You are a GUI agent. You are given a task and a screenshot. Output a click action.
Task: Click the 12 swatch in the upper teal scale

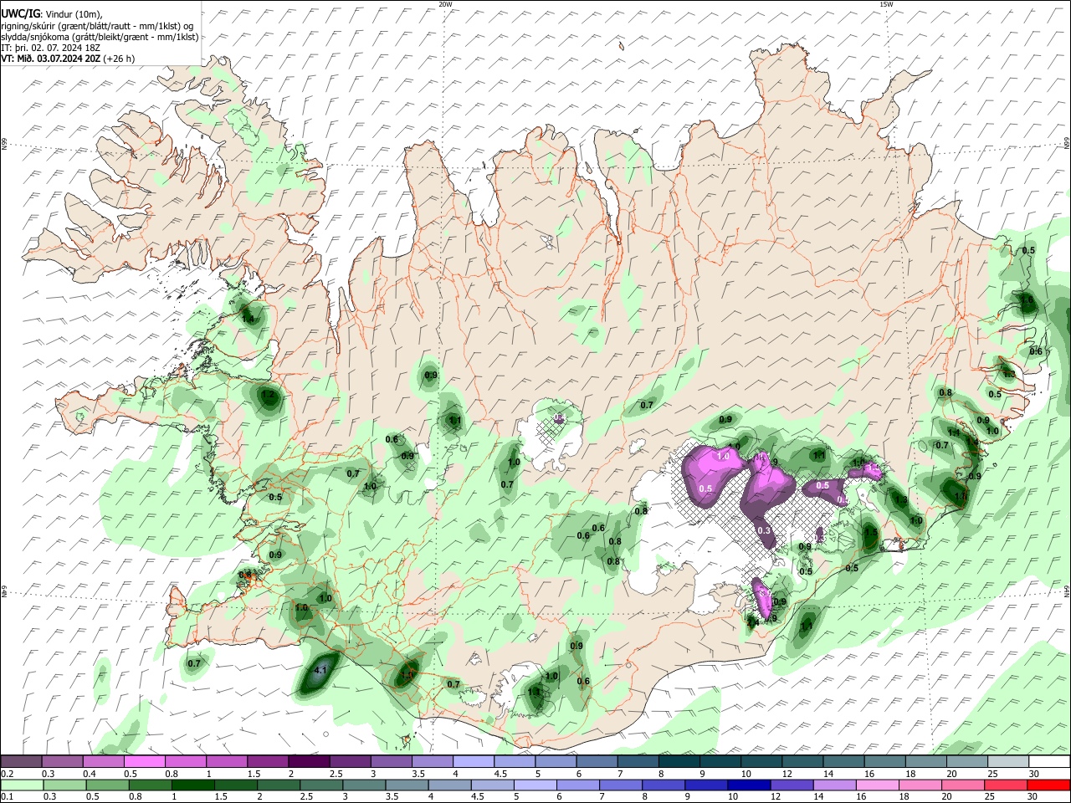(x=803, y=761)
